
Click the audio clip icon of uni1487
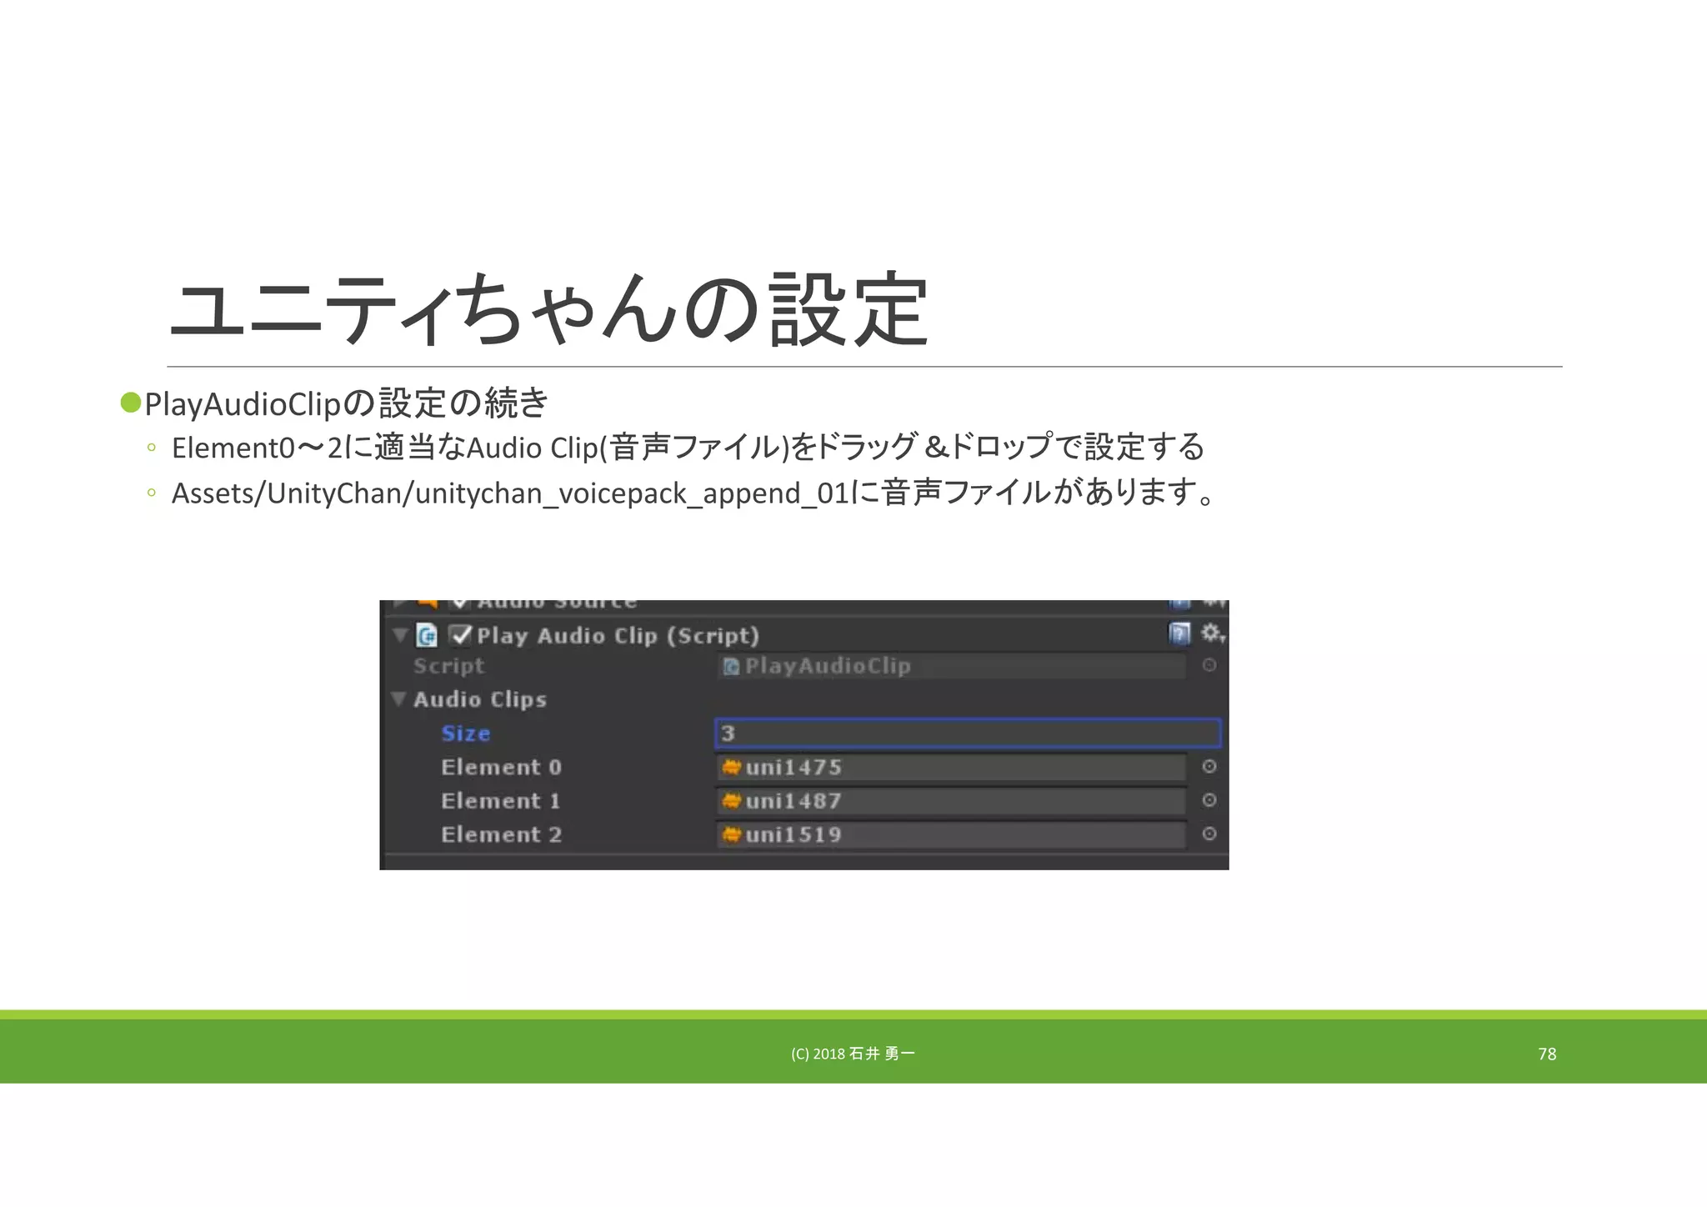(732, 801)
